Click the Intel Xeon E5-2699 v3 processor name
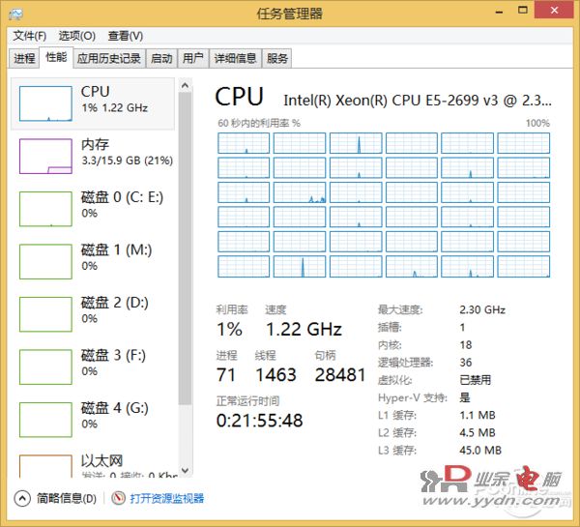The image size is (580, 527). (x=418, y=101)
